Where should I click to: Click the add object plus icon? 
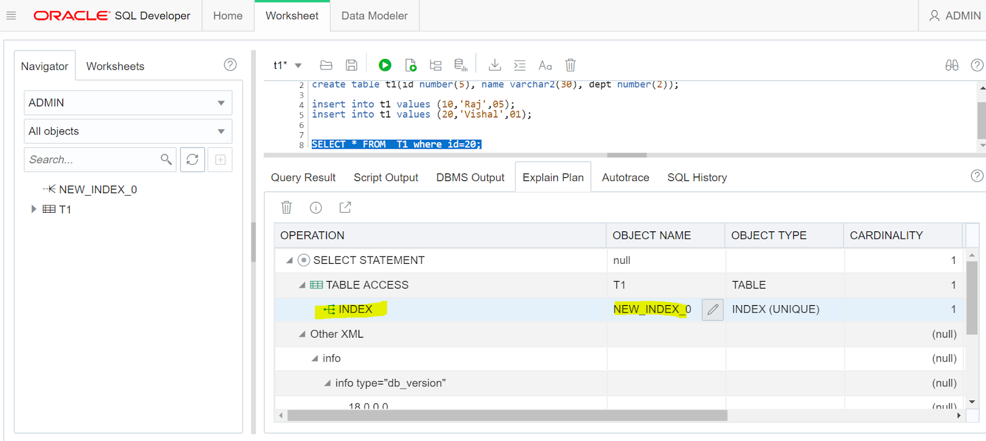[x=220, y=159]
